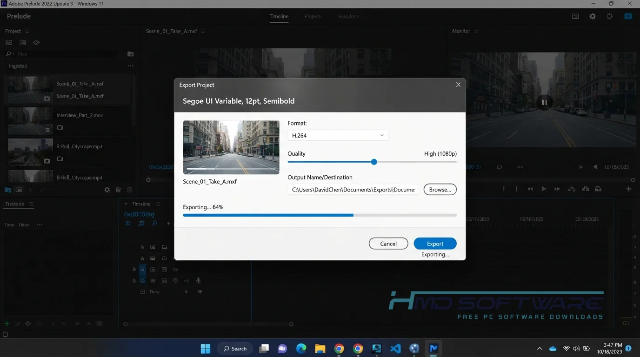640x357 pixels.
Task: Click the razor cut icon in Timeline toolbar
Action: (x=128, y=224)
